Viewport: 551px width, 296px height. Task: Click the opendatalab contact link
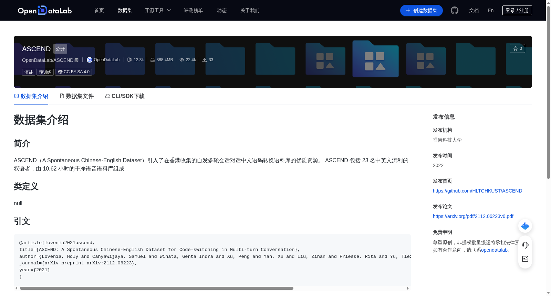(494, 250)
